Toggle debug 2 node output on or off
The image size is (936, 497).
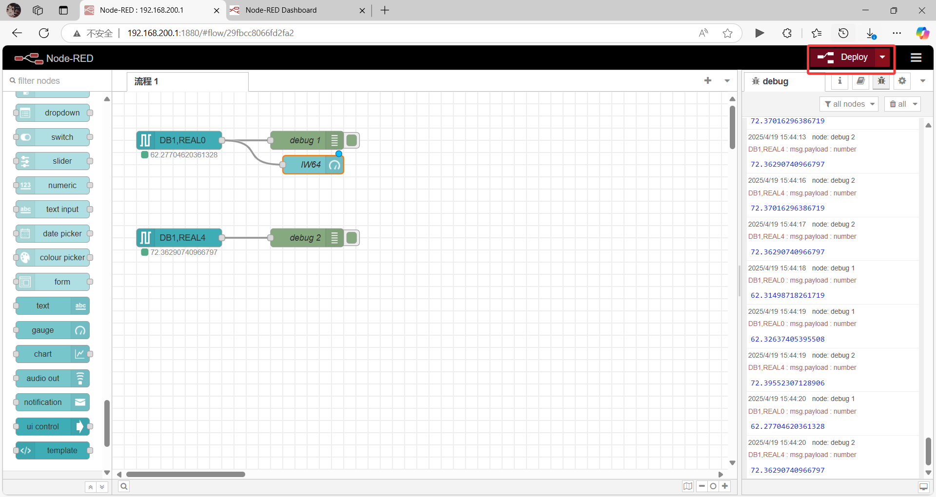point(351,237)
